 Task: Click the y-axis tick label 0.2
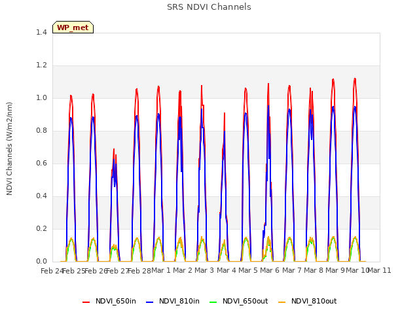pos(41,229)
